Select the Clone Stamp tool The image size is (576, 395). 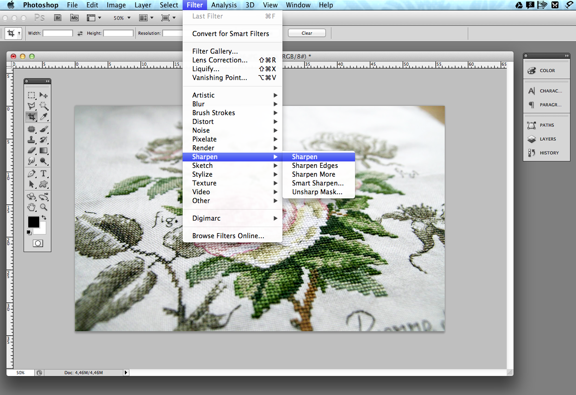[31, 140]
